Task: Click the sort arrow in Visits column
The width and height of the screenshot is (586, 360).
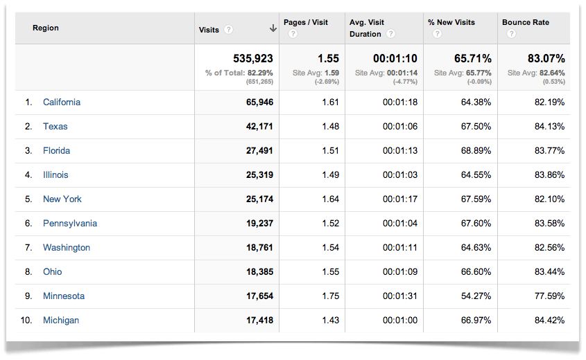Action: click(273, 28)
